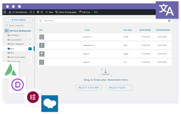The width and height of the screenshot is (181, 114).
Task: Select WP FILE DOWNLOAD root heading
Action: 20,31
